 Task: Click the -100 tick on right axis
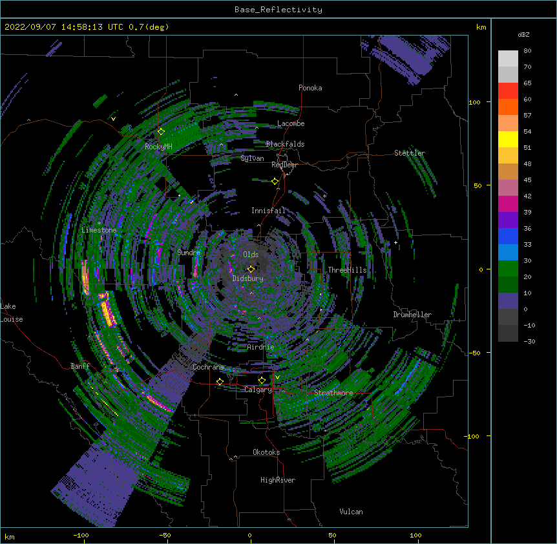point(472,436)
